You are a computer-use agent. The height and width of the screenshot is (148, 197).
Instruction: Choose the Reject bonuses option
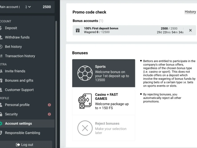coord(104,128)
